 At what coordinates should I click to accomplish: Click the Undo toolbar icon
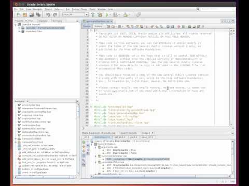click(x=48, y=15)
